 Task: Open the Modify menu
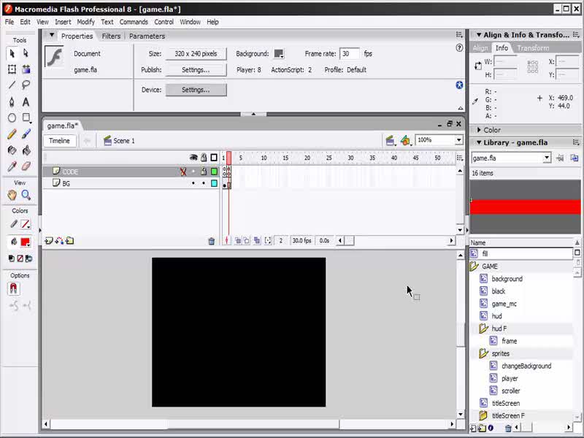[85, 22]
